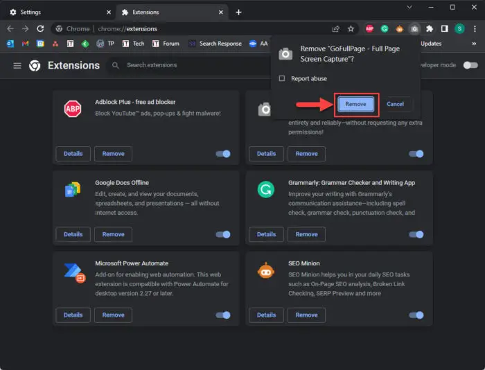Cancel the remove extension dialog

[396, 104]
